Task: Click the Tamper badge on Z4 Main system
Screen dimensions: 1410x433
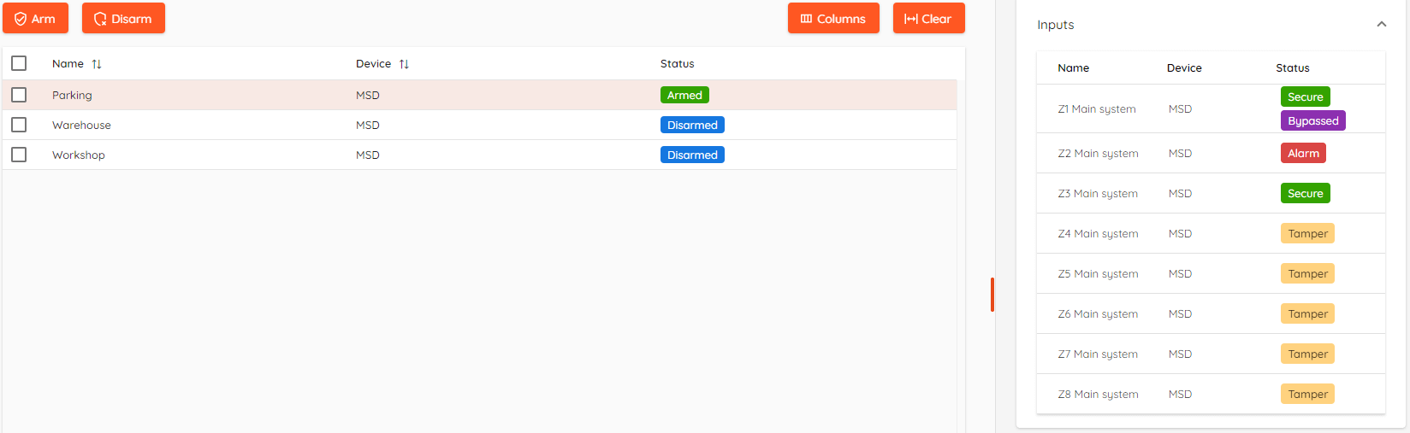Action: tap(1307, 233)
